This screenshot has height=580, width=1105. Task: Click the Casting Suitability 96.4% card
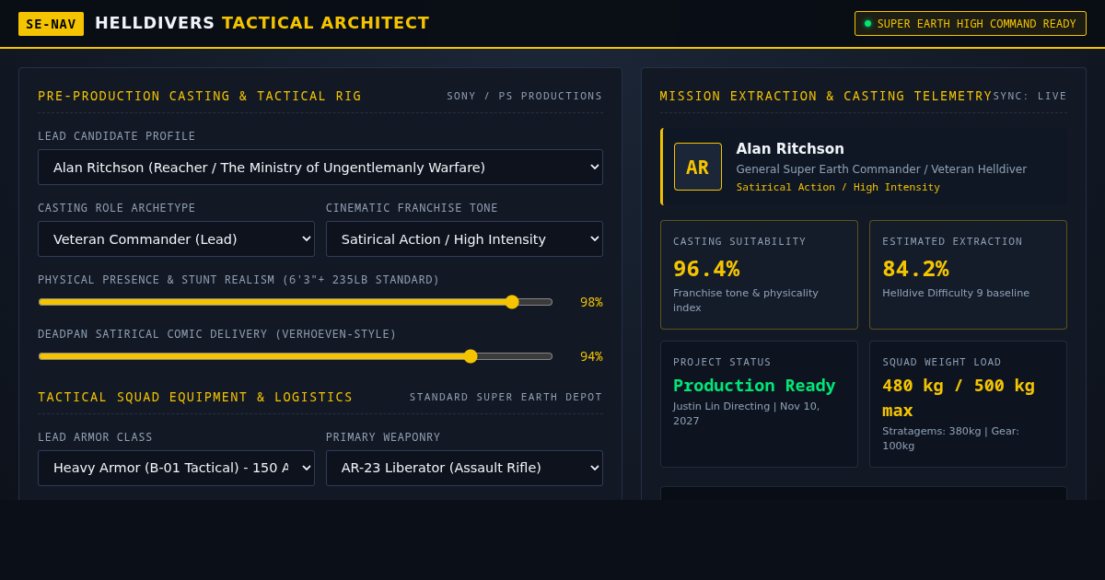point(759,274)
